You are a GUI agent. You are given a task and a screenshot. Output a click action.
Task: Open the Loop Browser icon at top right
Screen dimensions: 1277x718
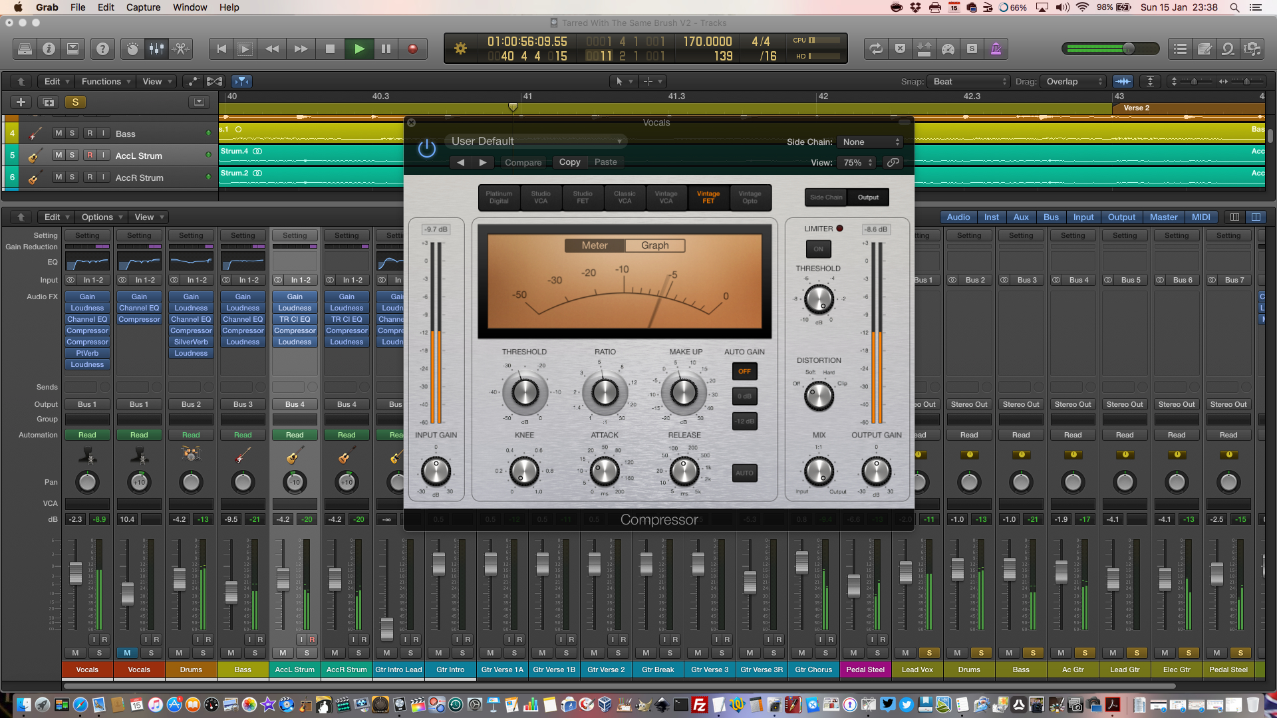point(1227,48)
